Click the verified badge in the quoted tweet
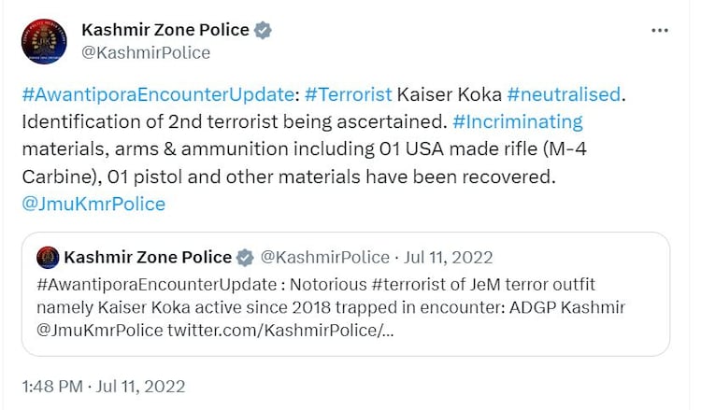The width and height of the screenshot is (701, 410). click(x=245, y=257)
